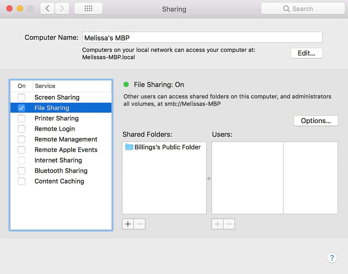Open the help question mark button
The width and height of the screenshot is (348, 274).
tap(332, 257)
